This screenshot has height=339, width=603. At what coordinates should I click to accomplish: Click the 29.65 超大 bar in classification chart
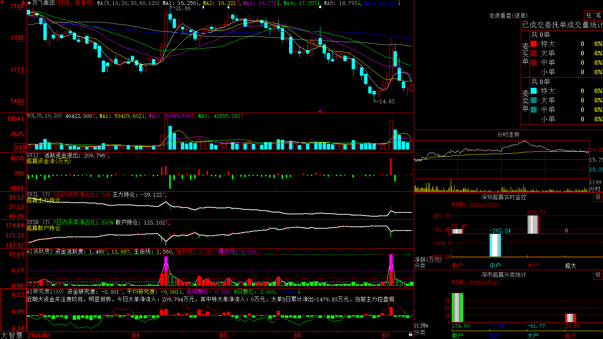pos(571,318)
